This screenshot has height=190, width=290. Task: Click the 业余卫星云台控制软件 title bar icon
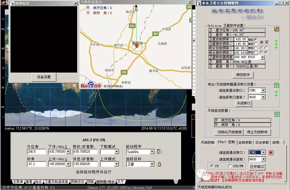(x=199, y=3)
